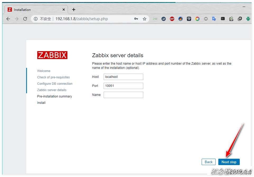The width and height of the screenshot is (254, 177).
Task: Open the terminal extension icon
Action: [x=223, y=19]
